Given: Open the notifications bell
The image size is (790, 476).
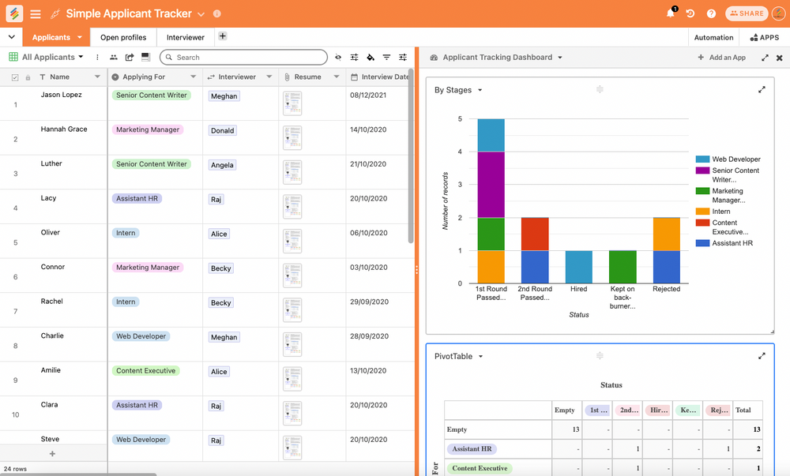Looking at the screenshot, I should coord(671,13).
